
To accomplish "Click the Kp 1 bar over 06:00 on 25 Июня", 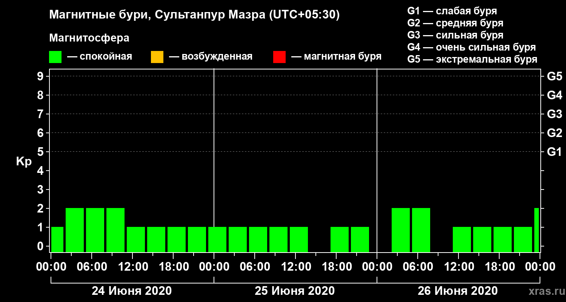I will (258, 239).
